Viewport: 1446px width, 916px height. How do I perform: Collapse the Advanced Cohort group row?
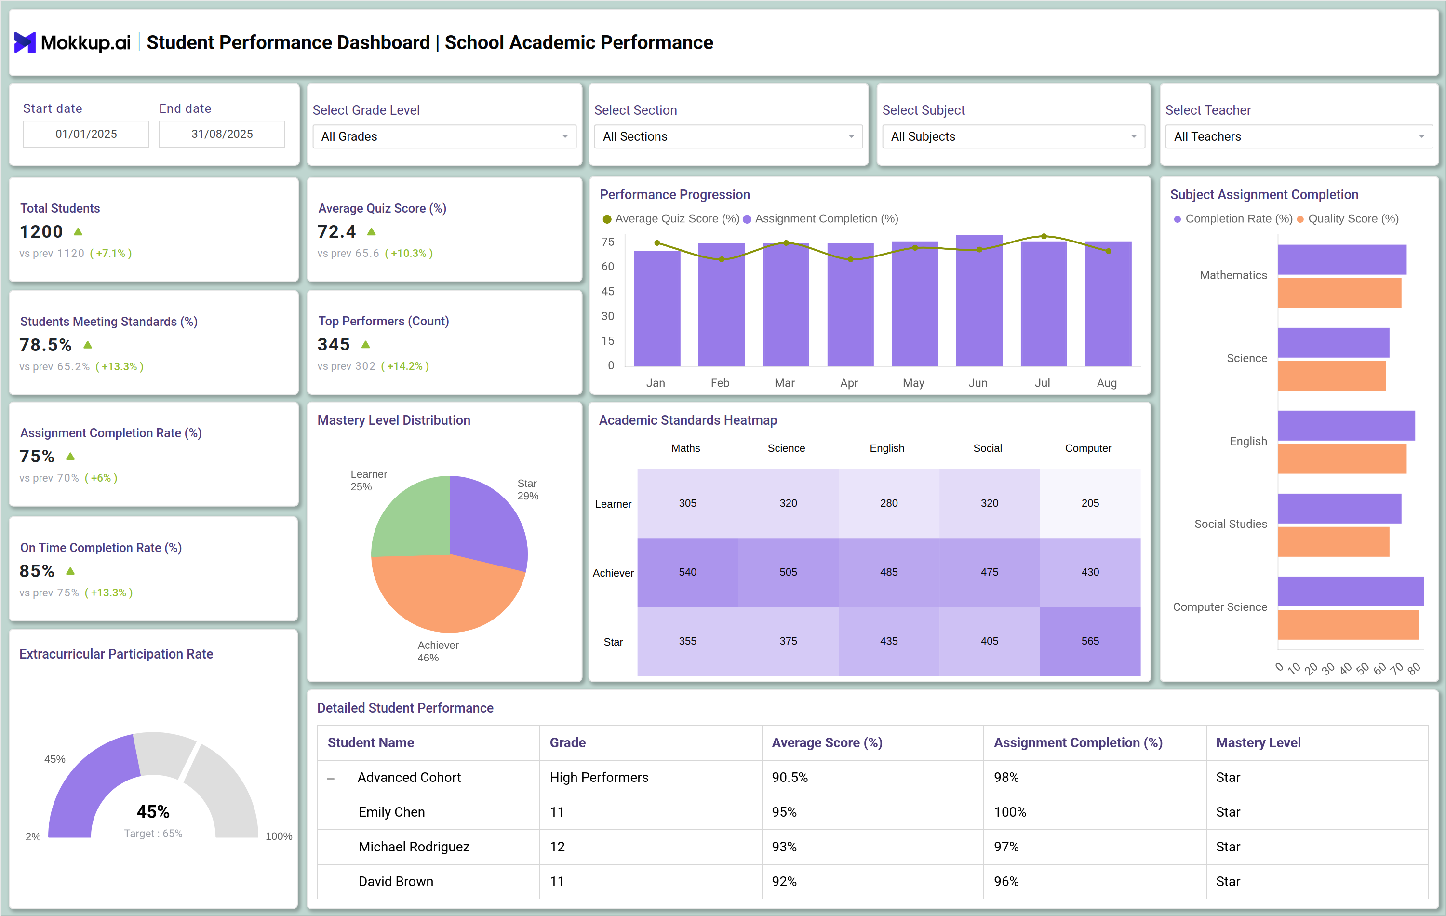(332, 777)
